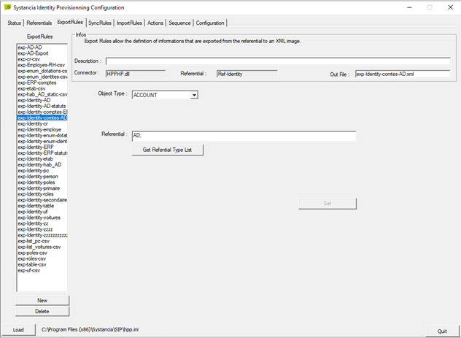
Task: Delete the selected export rule
Action: 42,311
